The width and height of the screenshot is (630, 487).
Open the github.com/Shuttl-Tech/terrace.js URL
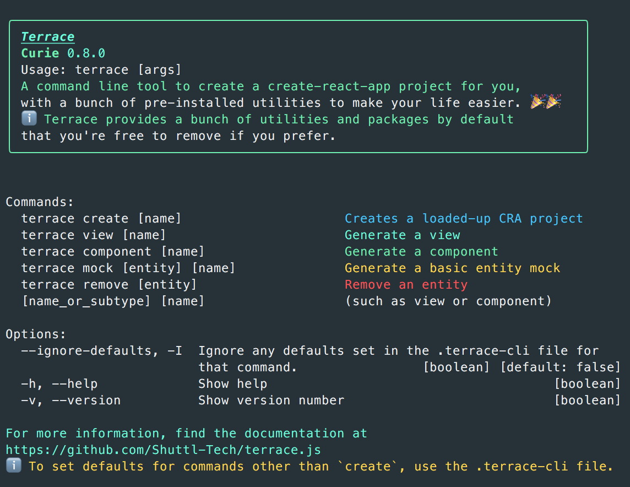[x=164, y=450]
